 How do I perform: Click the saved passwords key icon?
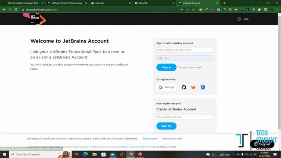[182, 10]
